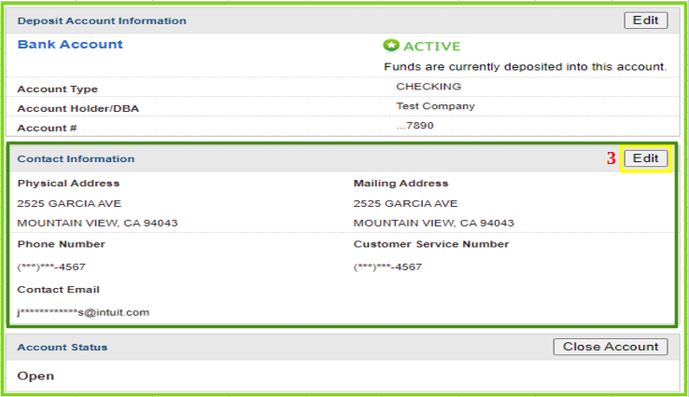Select the Contact Information section title
The image size is (689, 397).
tap(76, 159)
